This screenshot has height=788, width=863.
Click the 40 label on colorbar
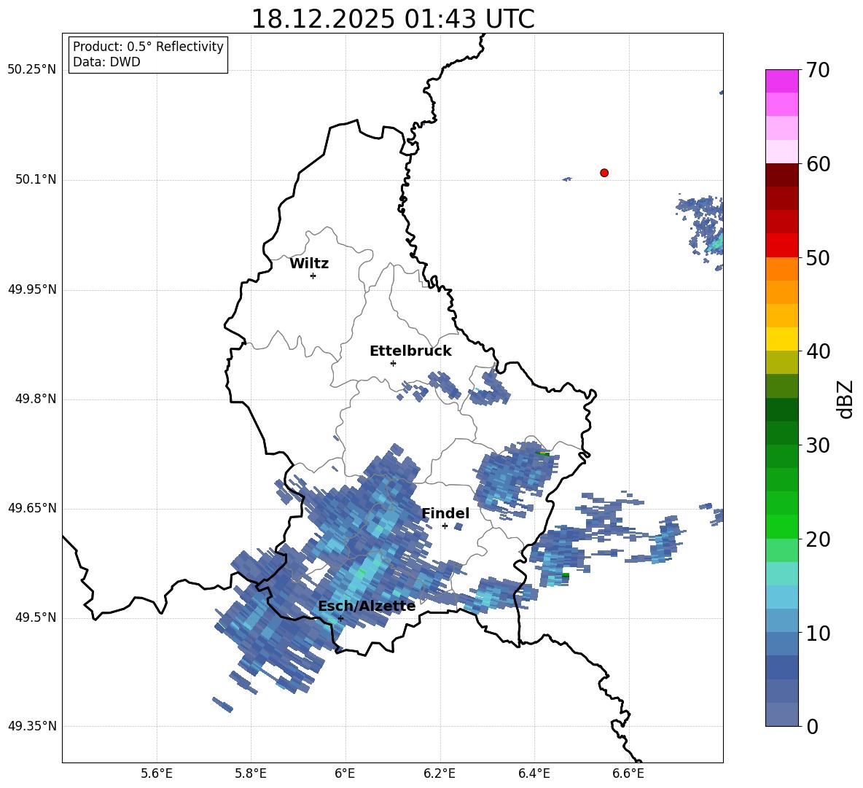[818, 351]
